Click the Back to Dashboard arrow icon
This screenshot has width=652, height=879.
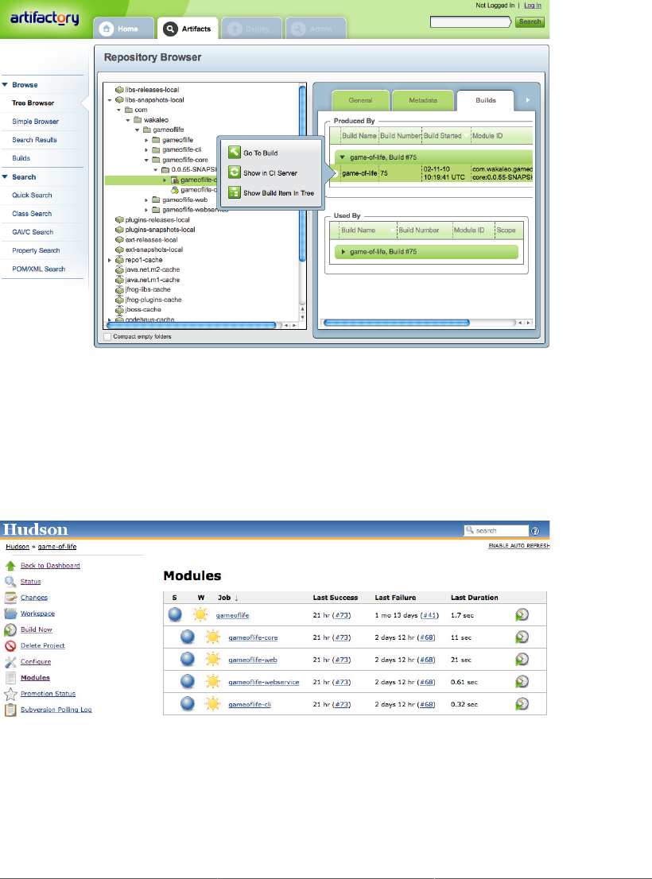pos(10,566)
